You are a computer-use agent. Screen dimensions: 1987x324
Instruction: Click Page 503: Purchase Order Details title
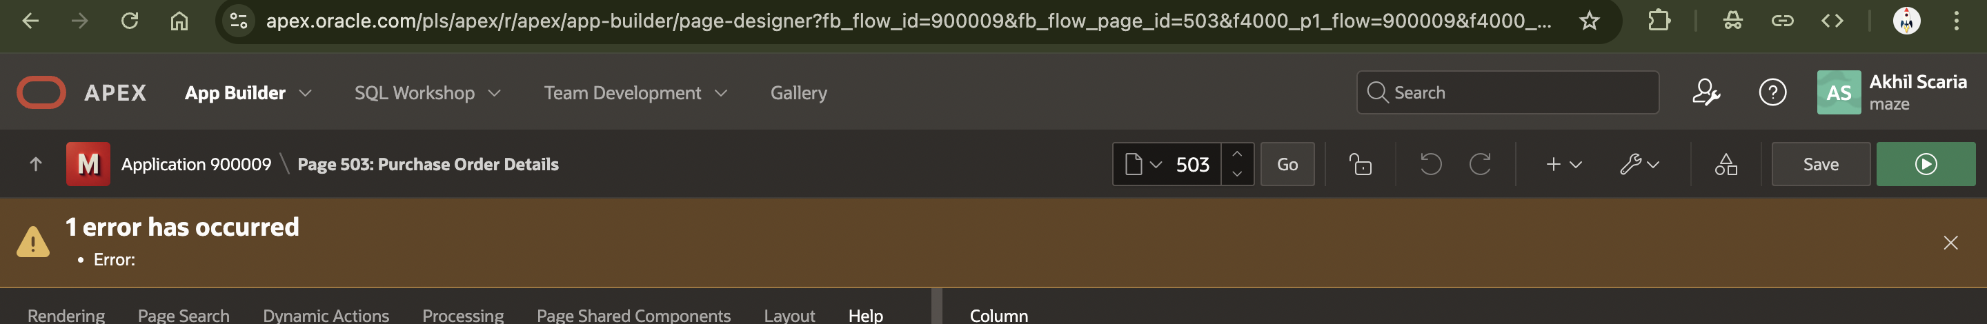[x=428, y=164]
